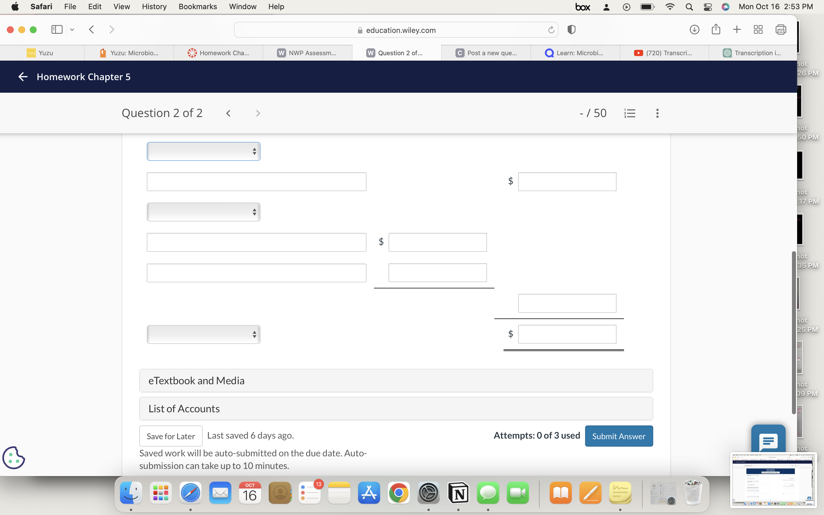Click the dollar amount input field
The width and height of the screenshot is (824, 515).
[567, 181]
